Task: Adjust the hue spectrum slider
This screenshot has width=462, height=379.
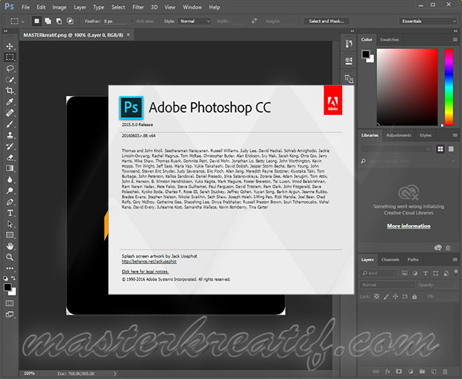Action: [449, 87]
